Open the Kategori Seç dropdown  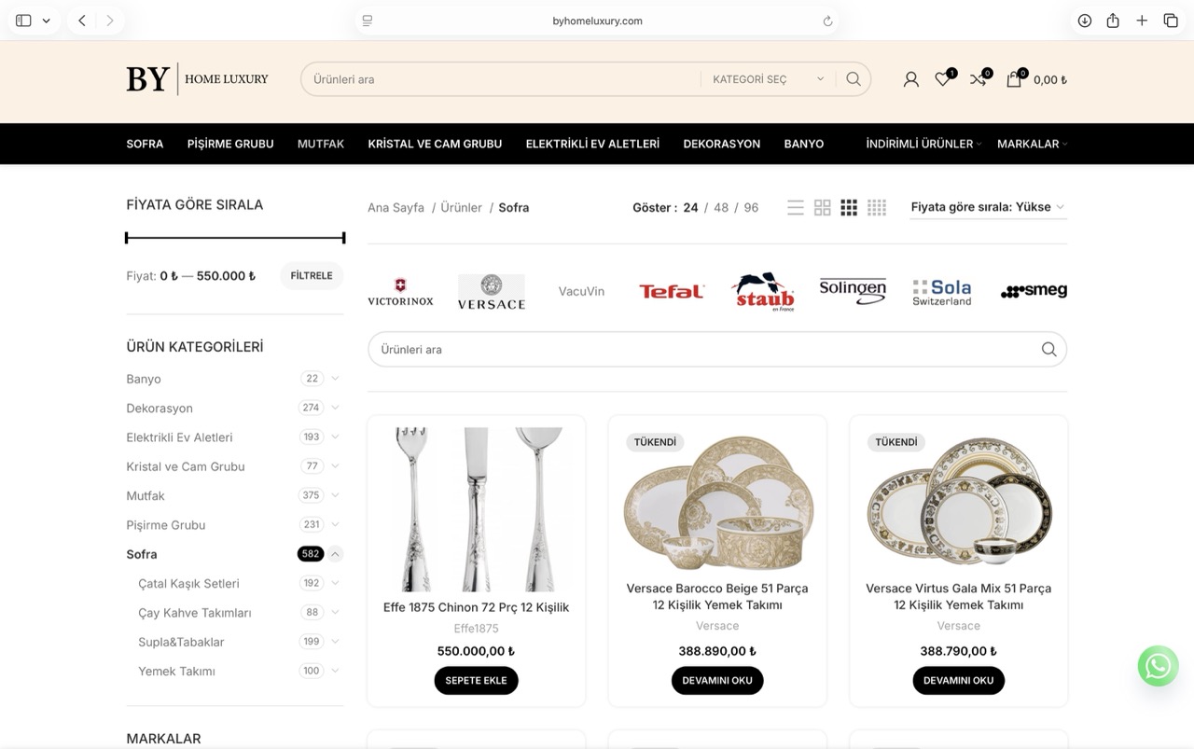point(768,79)
